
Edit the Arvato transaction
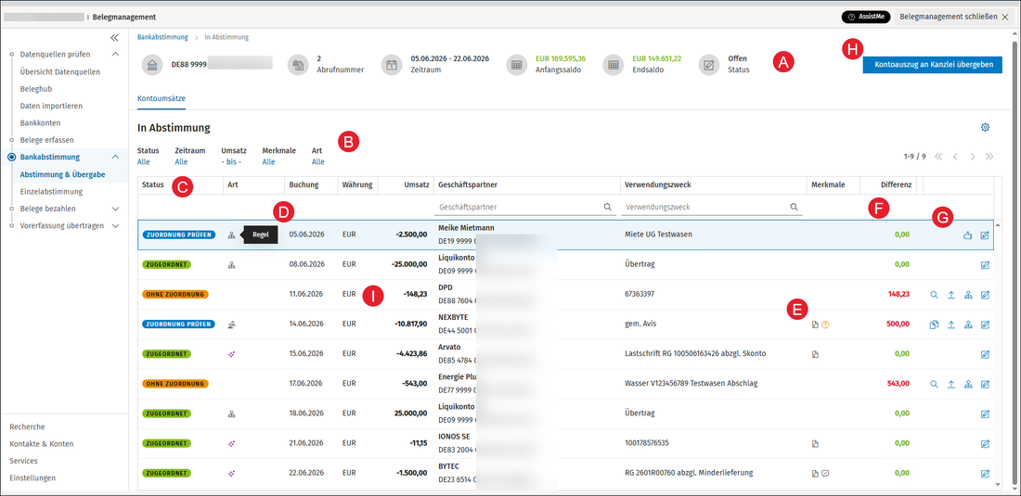click(x=985, y=354)
